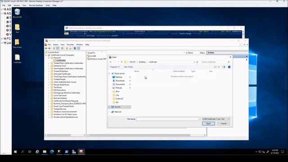Open Organize dropdown in Open dialog
Image resolution: width=288 pixels, height=162 pixels.
(115, 67)
